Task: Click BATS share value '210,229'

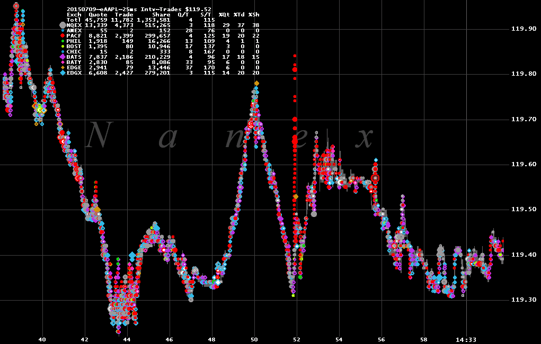Action: point(157,57)
